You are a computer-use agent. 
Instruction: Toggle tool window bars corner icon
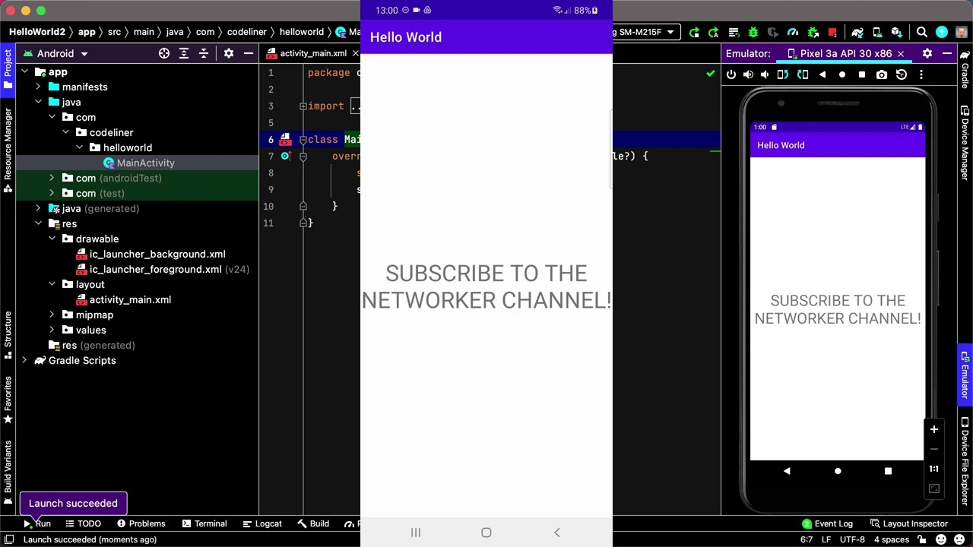click(x=9, y=539)
